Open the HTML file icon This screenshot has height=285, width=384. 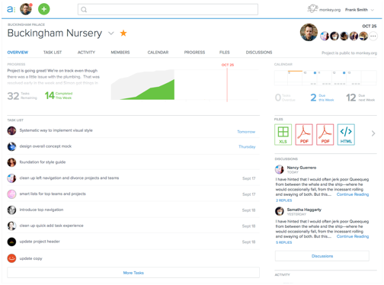(346, 135)
